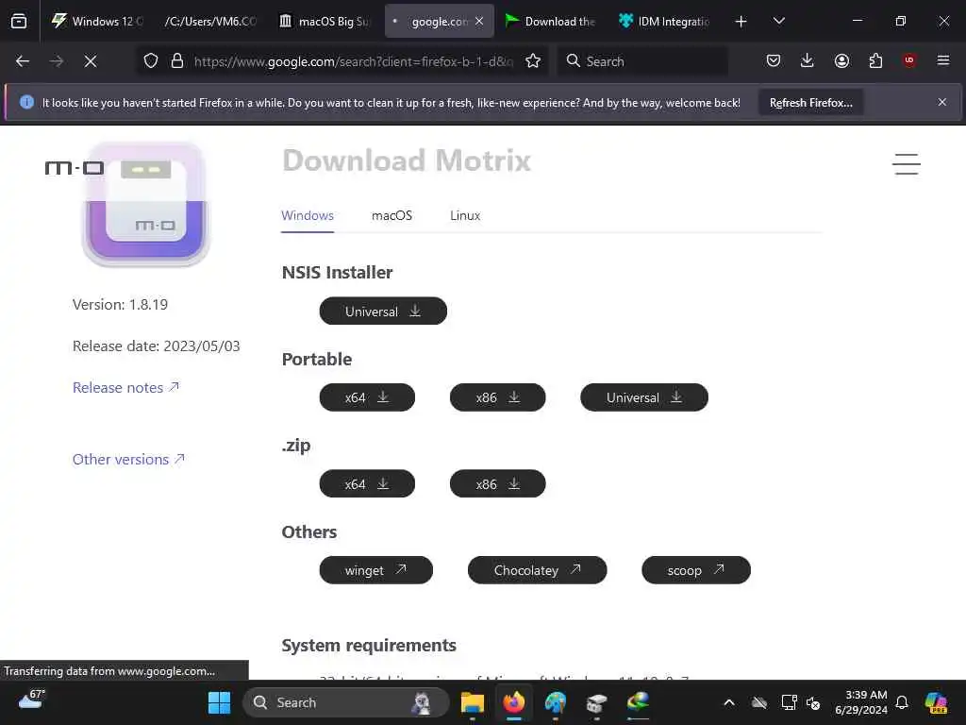The height and width of the screenshot is (725, 966).
Task: Click the Refresh Firefox button
Action: point(810,102)
